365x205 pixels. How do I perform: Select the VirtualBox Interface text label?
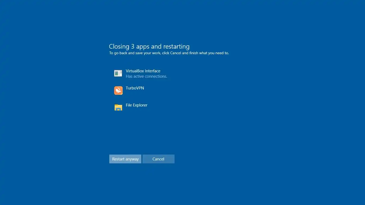pos(143,71)
